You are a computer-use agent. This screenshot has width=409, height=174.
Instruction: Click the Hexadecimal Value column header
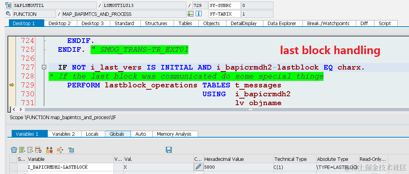pos(238,159)
